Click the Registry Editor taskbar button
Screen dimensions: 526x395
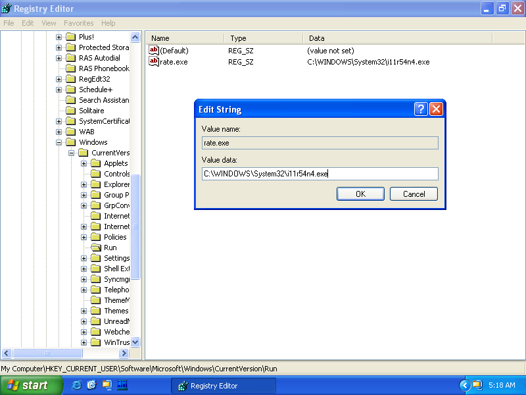click(x=223, y=386)
